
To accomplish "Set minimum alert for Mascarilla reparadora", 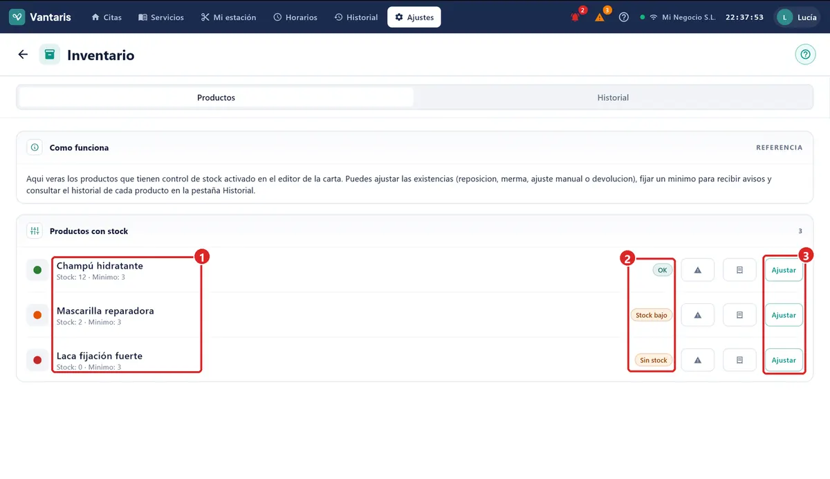I will point(698,315).
